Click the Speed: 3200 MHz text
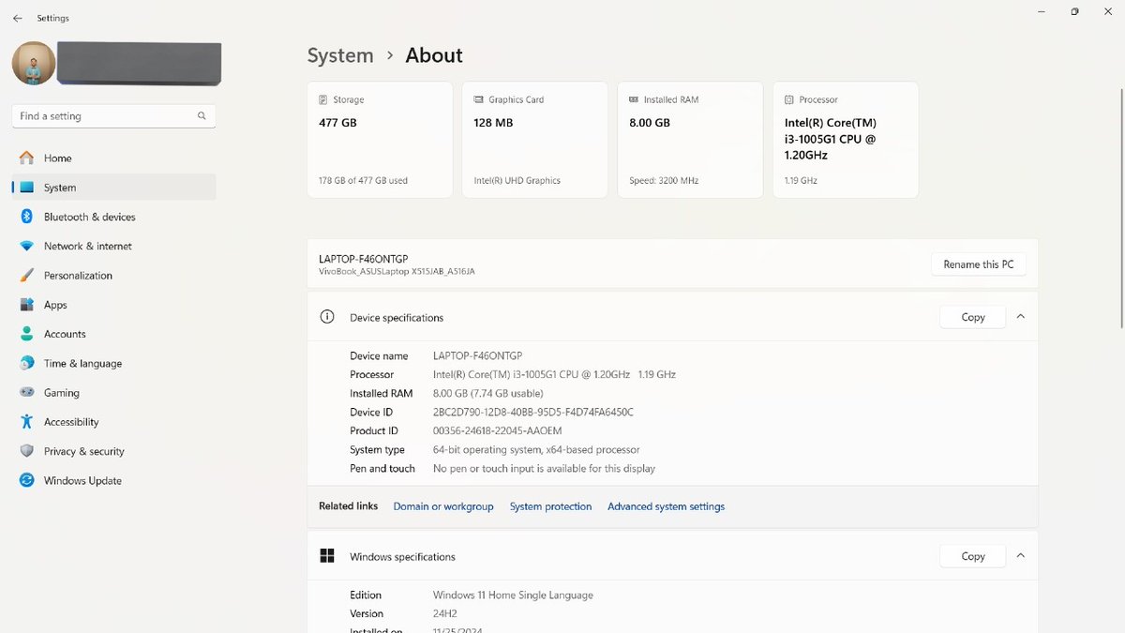The width and height of the screenshot is (1125, 633). 664,180
